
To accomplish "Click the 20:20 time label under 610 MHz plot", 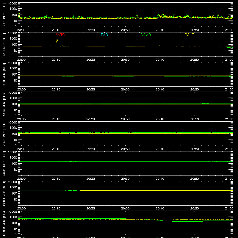I will click(91, 90).
